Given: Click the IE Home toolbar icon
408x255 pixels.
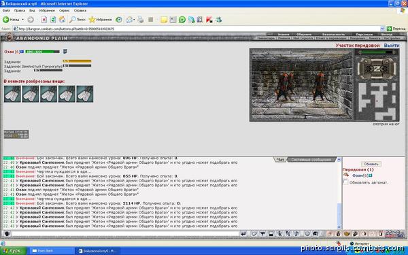Looking at the screenshot, I should click(62, 20).
